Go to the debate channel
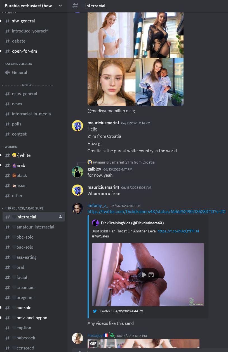This screenshot has width=228, height=352. coord(34,41)
